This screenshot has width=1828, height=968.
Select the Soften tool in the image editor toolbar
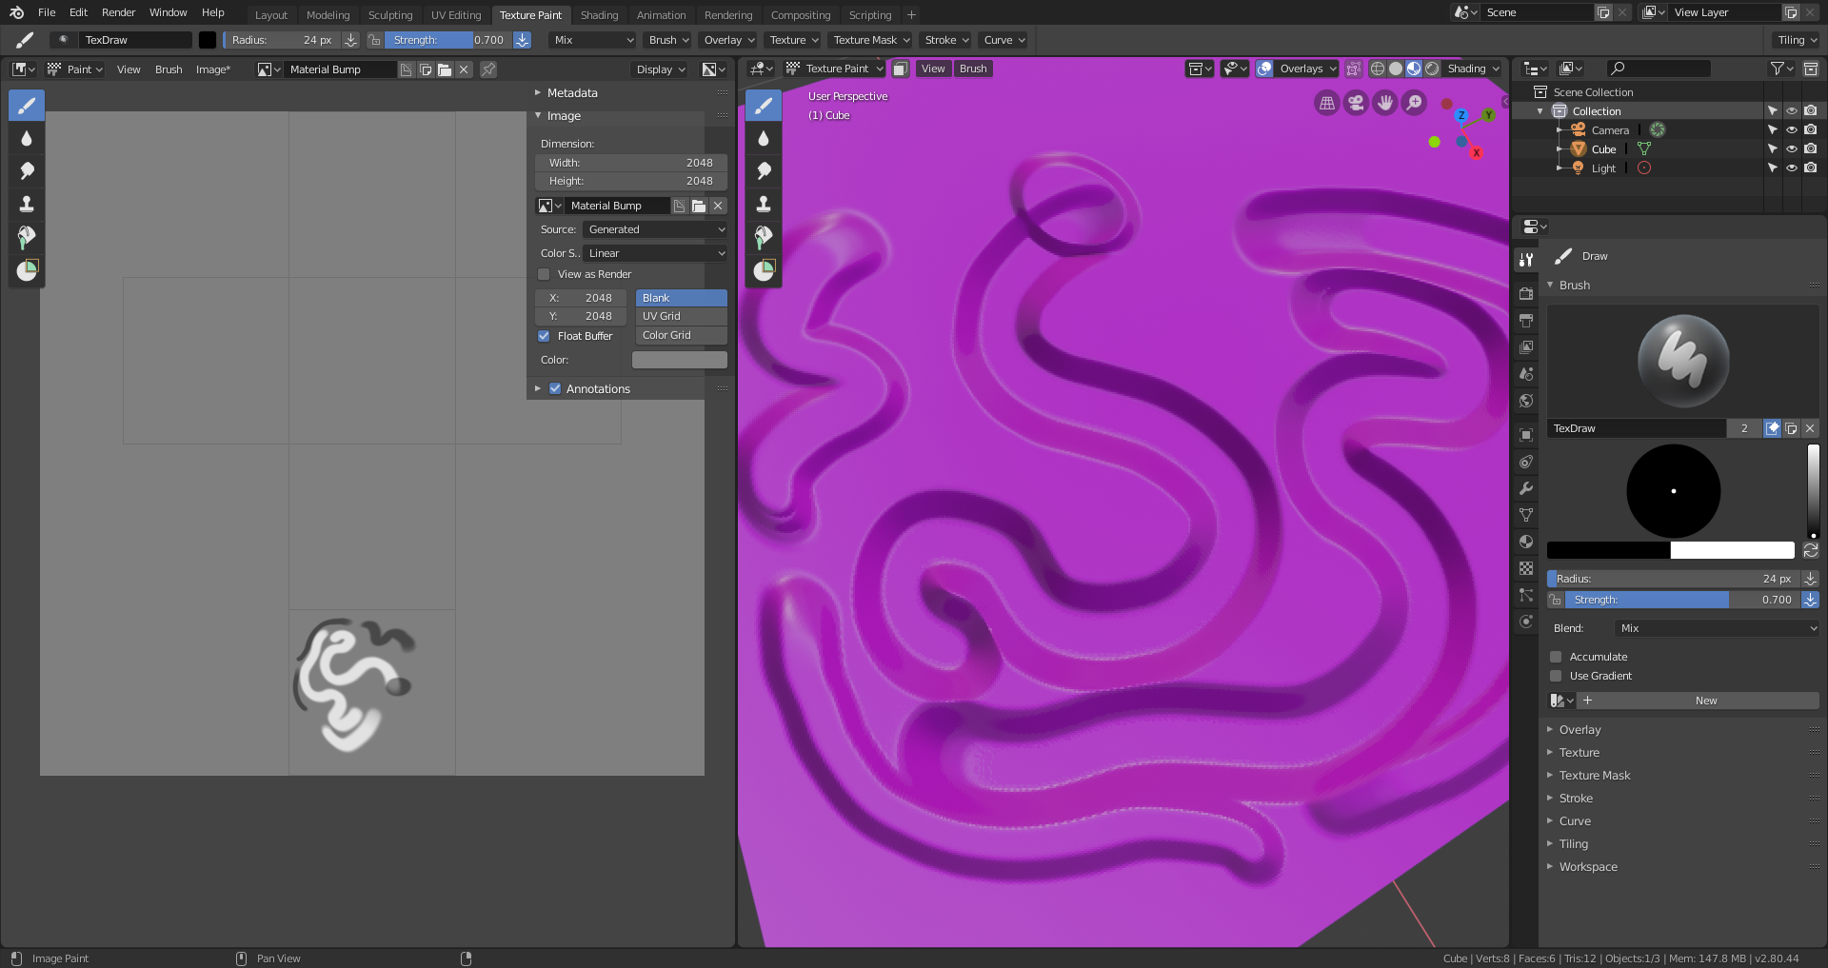click(x=27, y=138)
